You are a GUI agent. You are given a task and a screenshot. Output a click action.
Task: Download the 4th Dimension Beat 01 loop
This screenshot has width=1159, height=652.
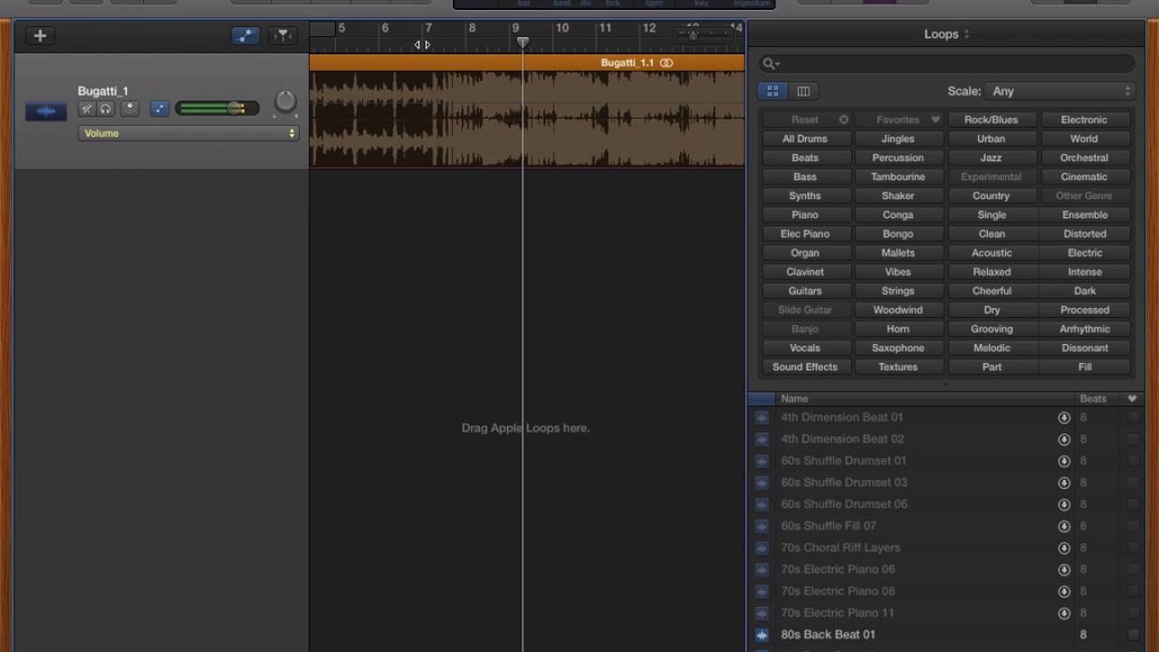point(1064,417)
